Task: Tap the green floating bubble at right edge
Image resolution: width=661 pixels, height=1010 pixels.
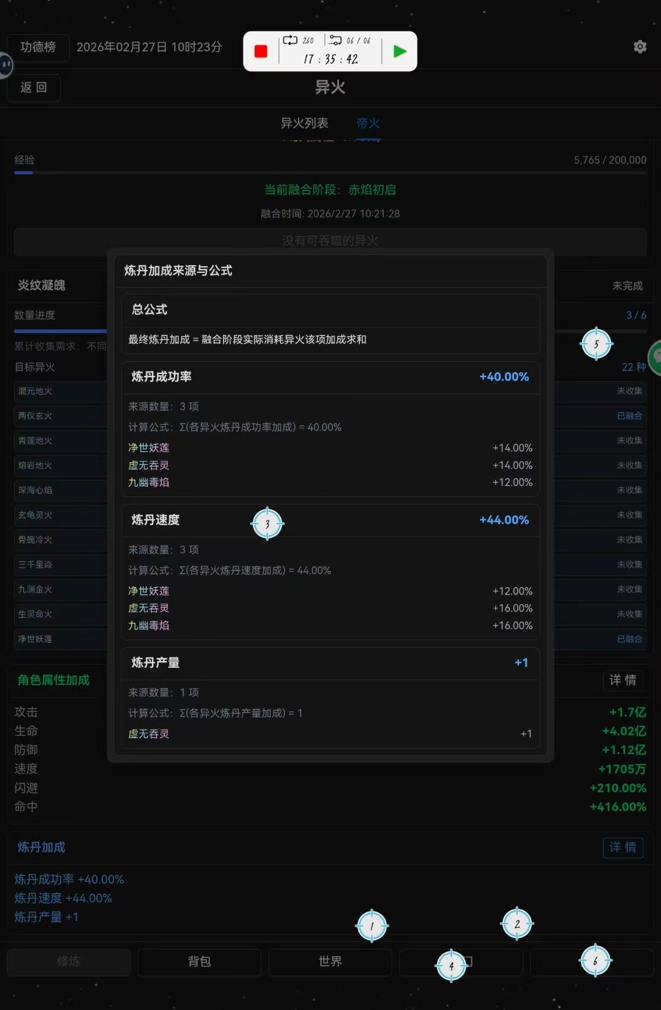Action: click(x=655, y=357)
